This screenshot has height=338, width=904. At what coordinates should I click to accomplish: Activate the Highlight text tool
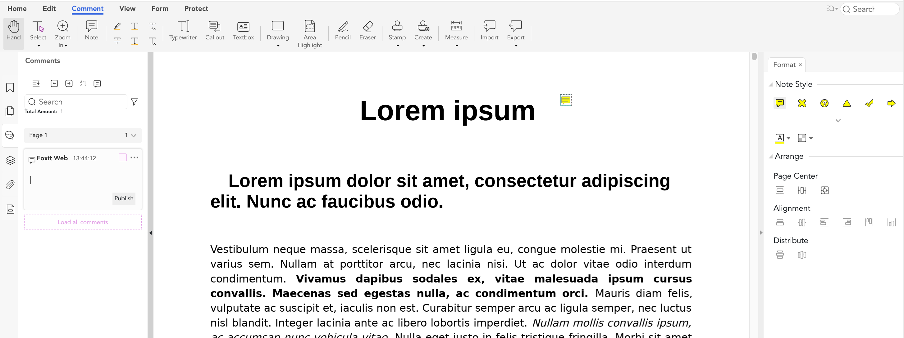point(117,26)
